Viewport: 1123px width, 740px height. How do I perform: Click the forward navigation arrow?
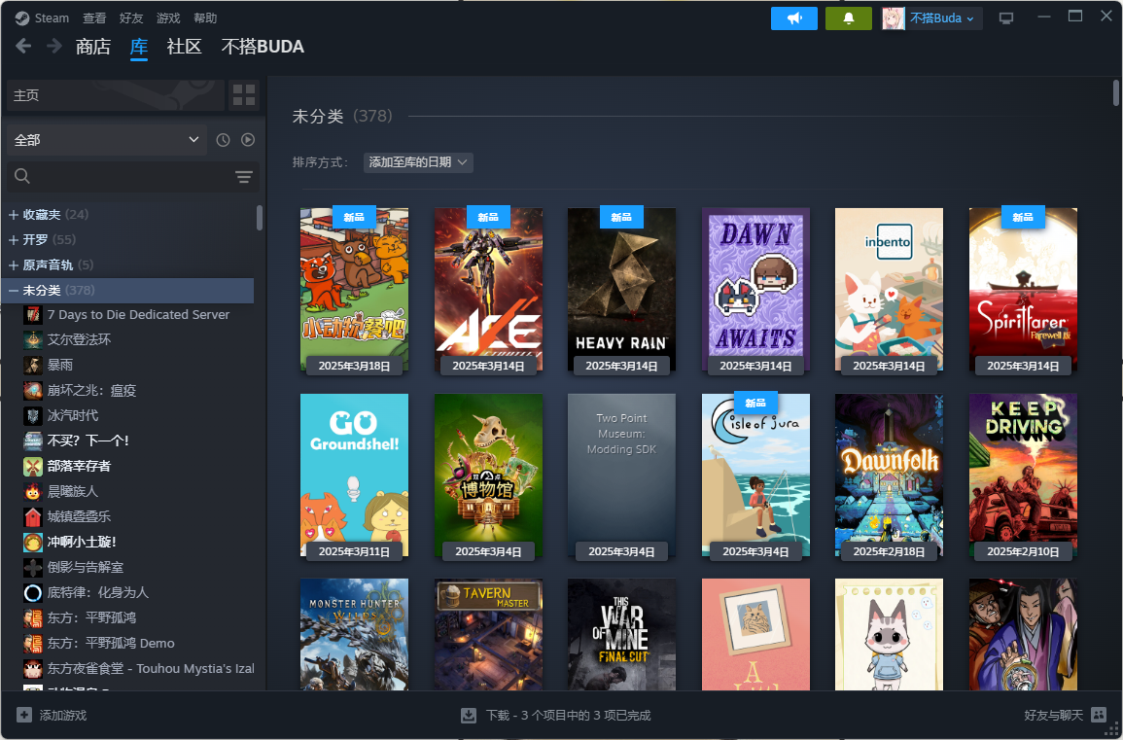pos(53,46)
